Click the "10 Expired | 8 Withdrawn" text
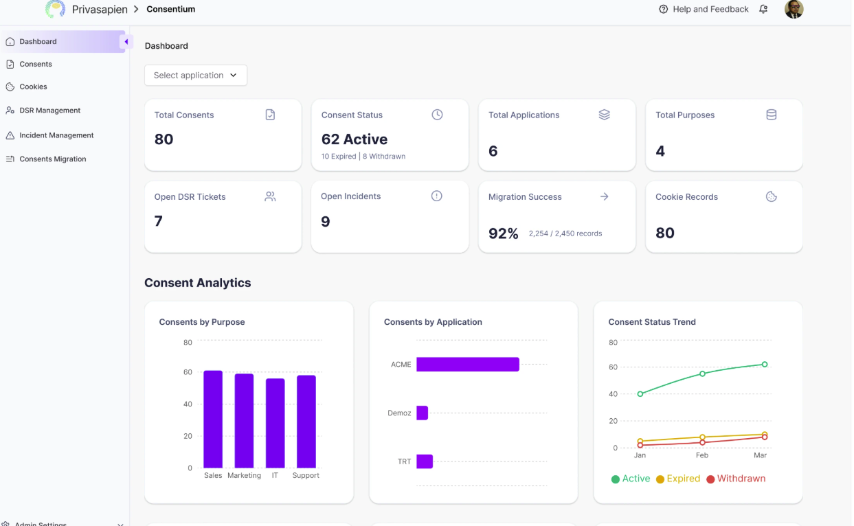The image size is (854, 526). 363,157
